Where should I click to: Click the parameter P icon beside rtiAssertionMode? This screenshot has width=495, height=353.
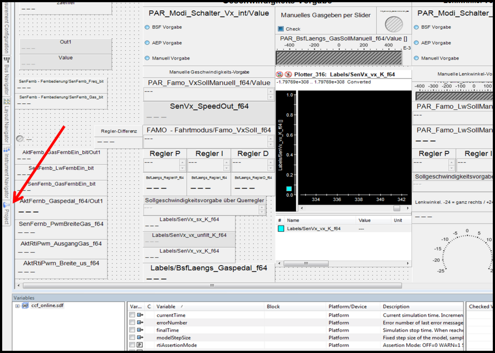[x=140, y=345]
